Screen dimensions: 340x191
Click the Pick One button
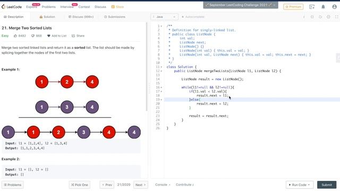tap(80, 185)
